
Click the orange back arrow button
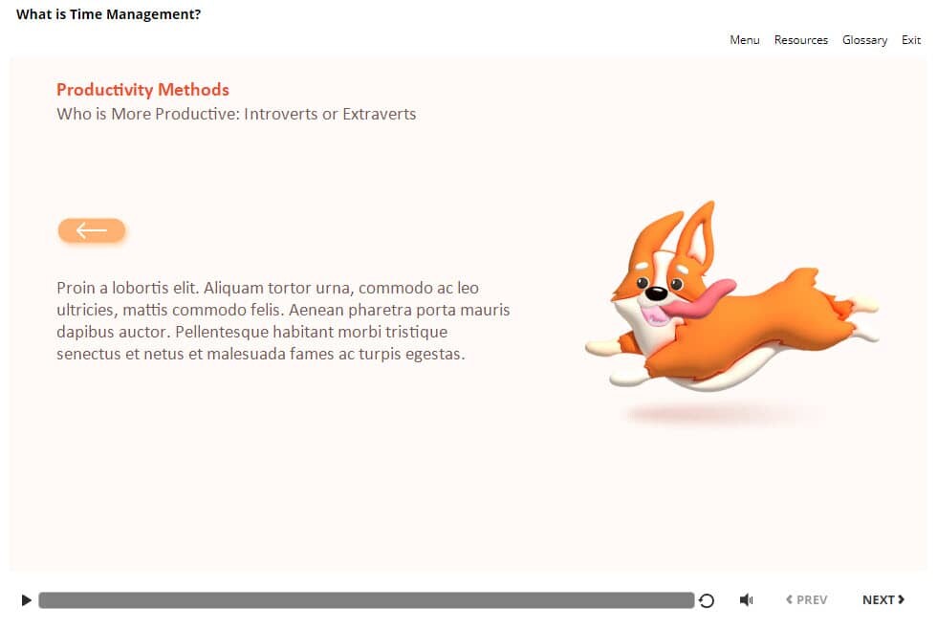point(92,230)
